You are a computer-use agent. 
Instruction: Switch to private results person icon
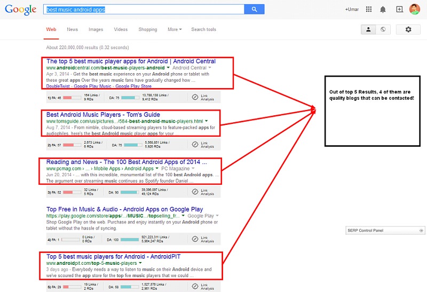(368, 29)
